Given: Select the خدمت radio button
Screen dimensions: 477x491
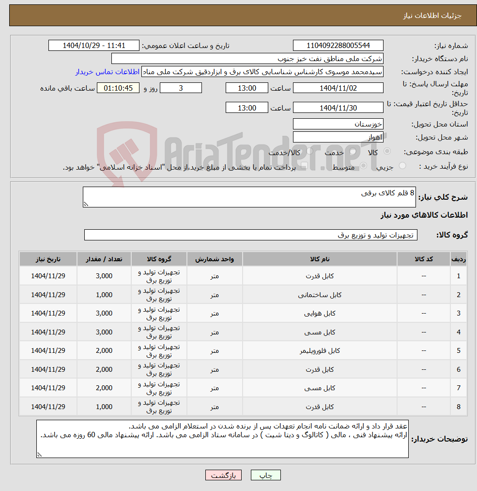Looking at the screenshot, I should click(353, 151).
